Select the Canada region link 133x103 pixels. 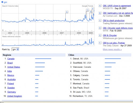pos(11,59)
